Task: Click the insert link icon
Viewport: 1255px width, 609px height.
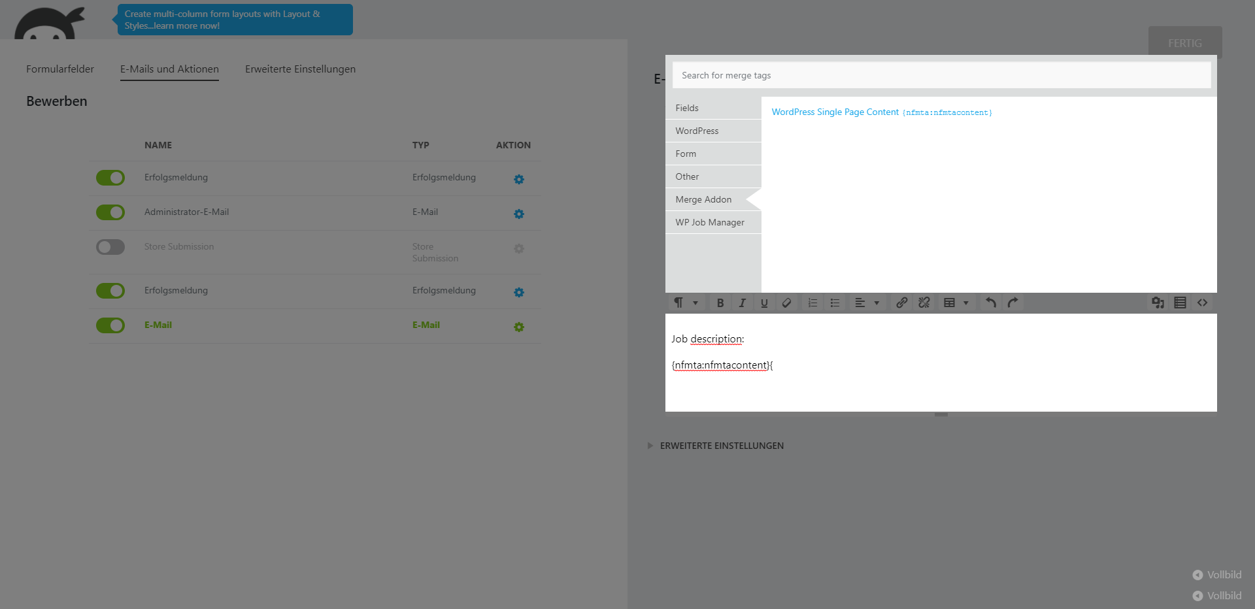Action: point(901,303)
